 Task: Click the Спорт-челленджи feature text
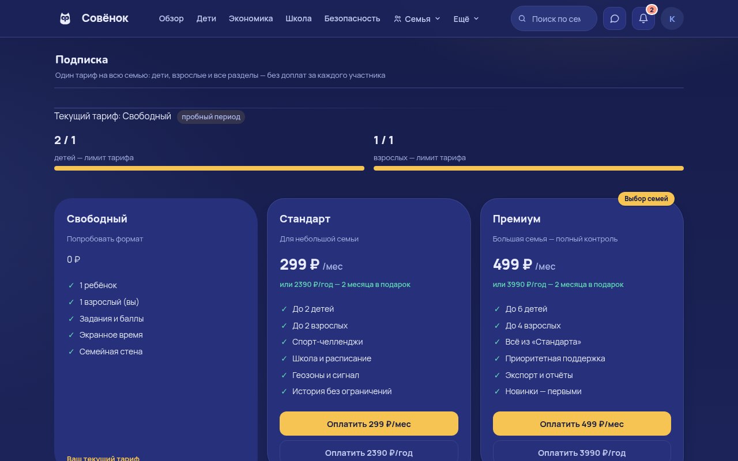pyautogui.click(x=327, y=342)
